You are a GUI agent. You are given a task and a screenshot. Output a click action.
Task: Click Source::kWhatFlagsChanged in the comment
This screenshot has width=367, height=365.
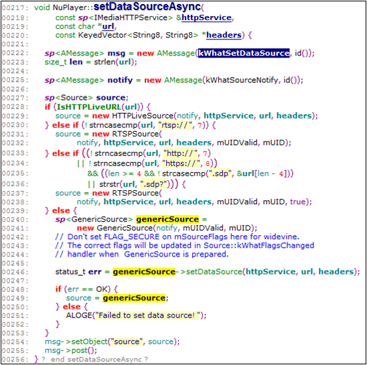259,246
